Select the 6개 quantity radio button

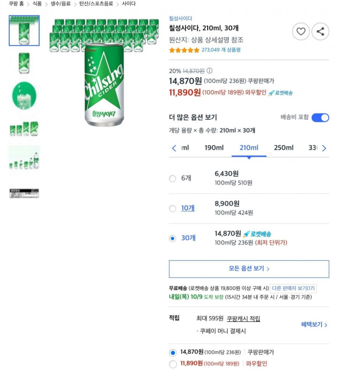(173, 178)
